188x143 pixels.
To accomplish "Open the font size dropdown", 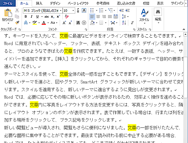I will [73, 11].
